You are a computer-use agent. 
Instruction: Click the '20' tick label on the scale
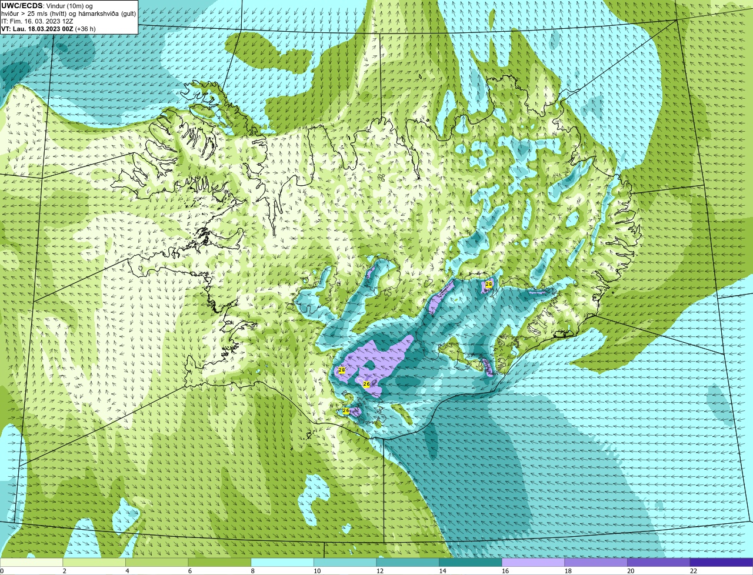point(631,571)
